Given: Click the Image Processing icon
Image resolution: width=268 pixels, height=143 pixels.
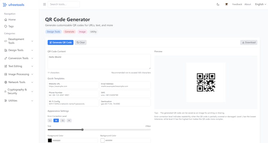Looking at the screenshot, I should click(6, 74).
